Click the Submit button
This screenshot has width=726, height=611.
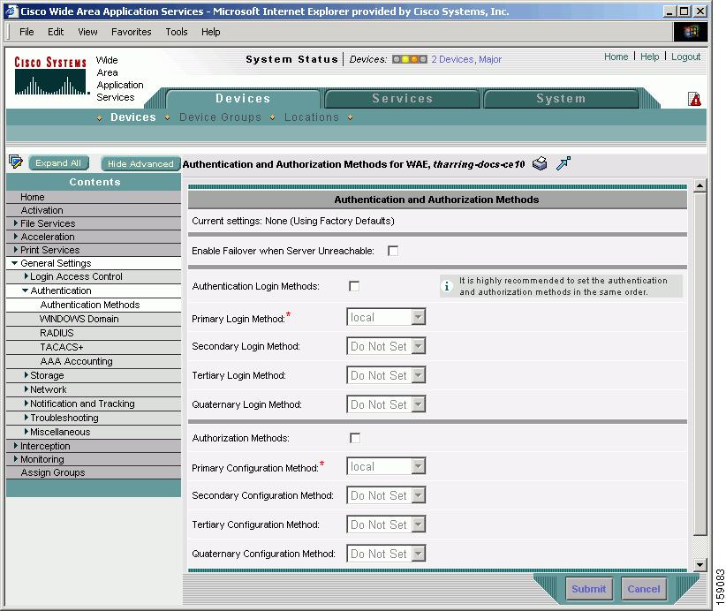(589, 589)
